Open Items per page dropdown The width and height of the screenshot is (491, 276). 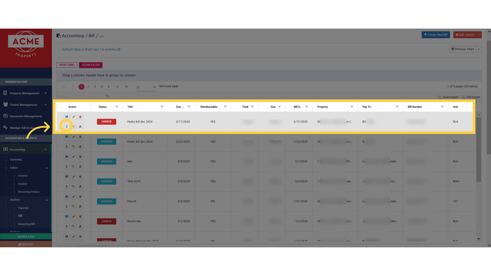(154, 87)
